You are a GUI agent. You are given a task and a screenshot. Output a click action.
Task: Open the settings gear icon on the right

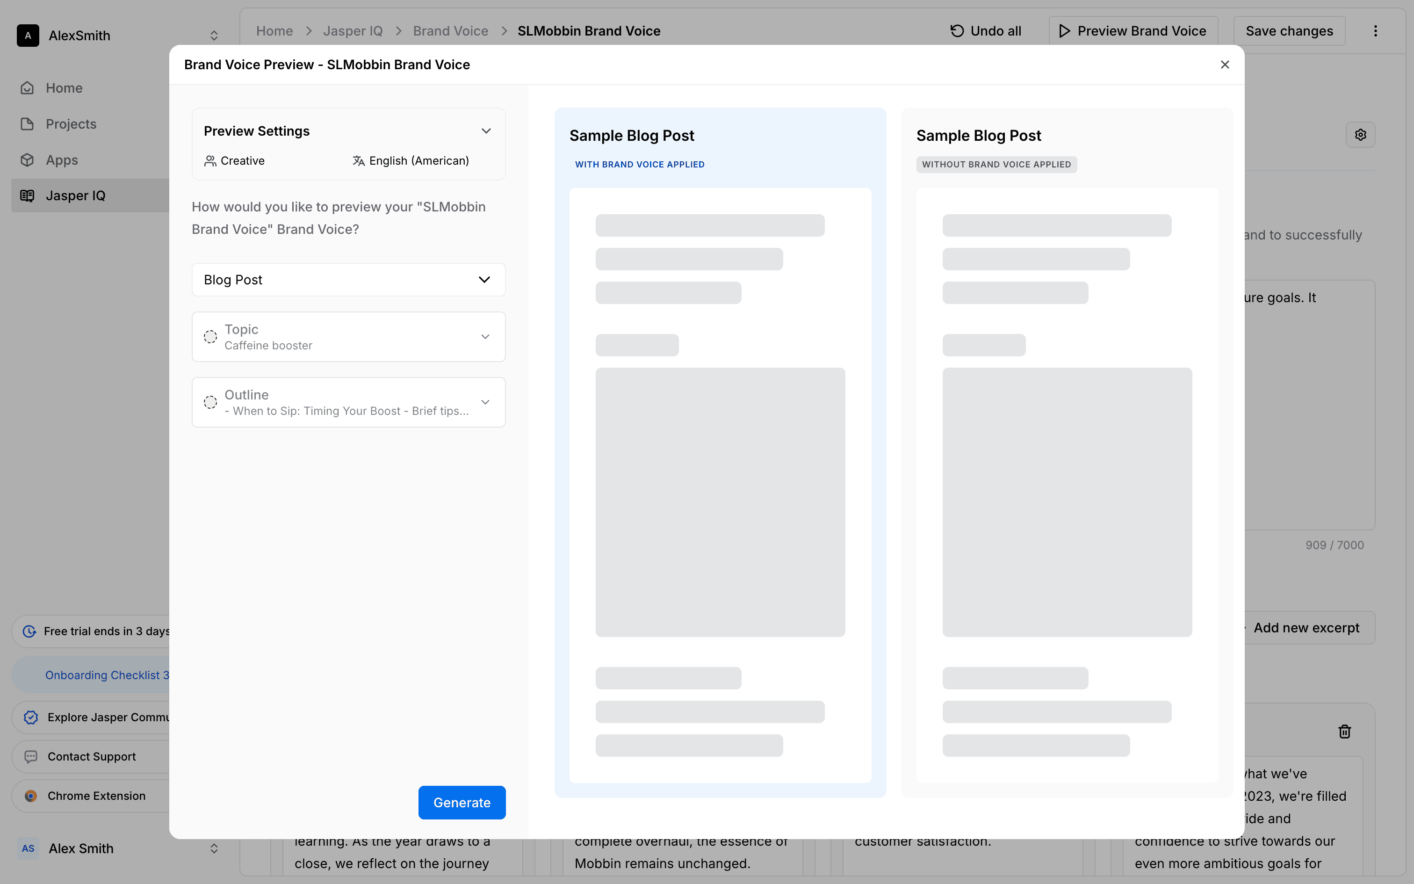point(1360,135)
